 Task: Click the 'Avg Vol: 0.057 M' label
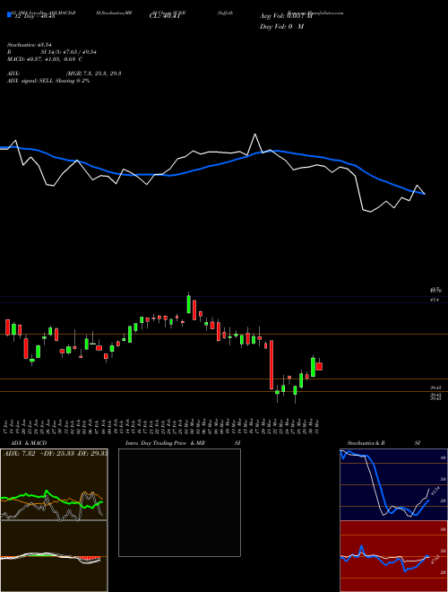point(286,16)
